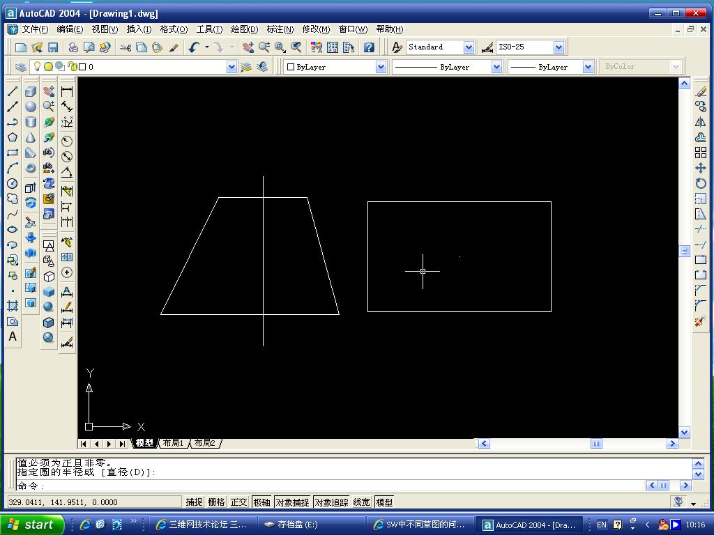Click the horizontal scrollbar thumb
The image size is (714, 535).
pyautogui.click(x=596, y=444)
